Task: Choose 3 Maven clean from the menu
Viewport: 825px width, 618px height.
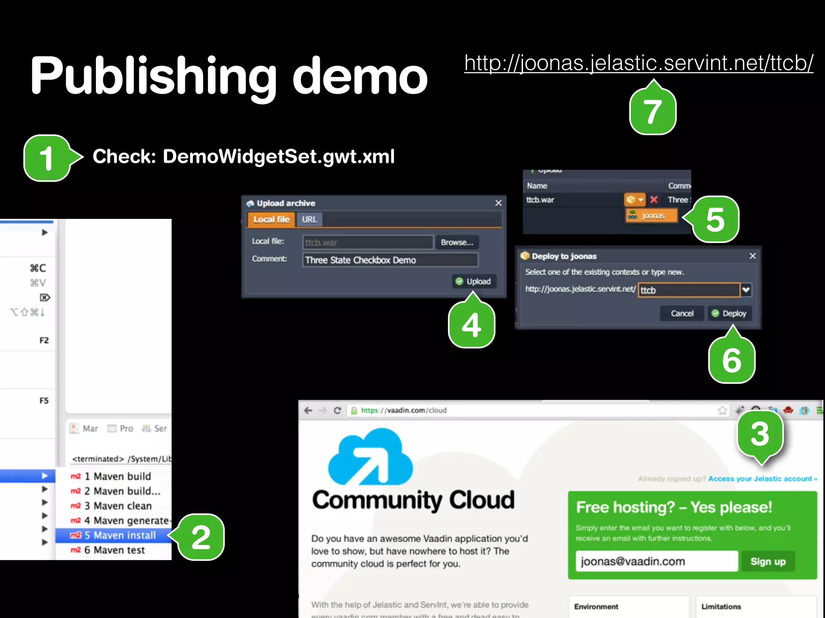Action: pos(118,506)
